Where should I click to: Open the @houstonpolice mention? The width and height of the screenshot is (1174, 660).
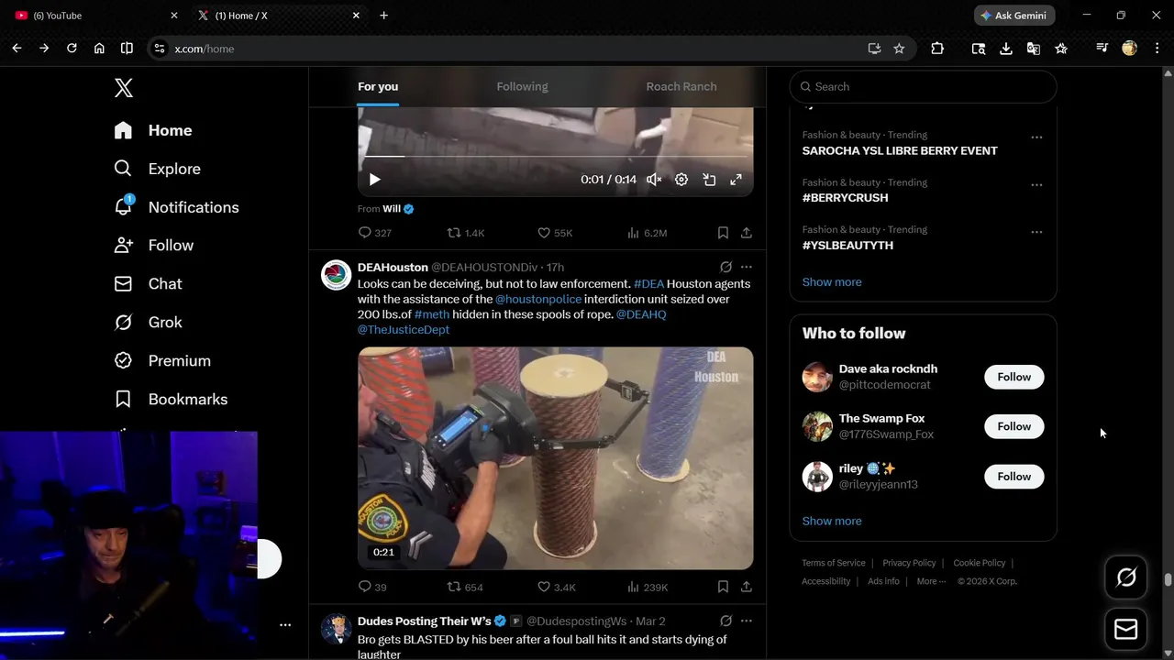coord(538,299)
